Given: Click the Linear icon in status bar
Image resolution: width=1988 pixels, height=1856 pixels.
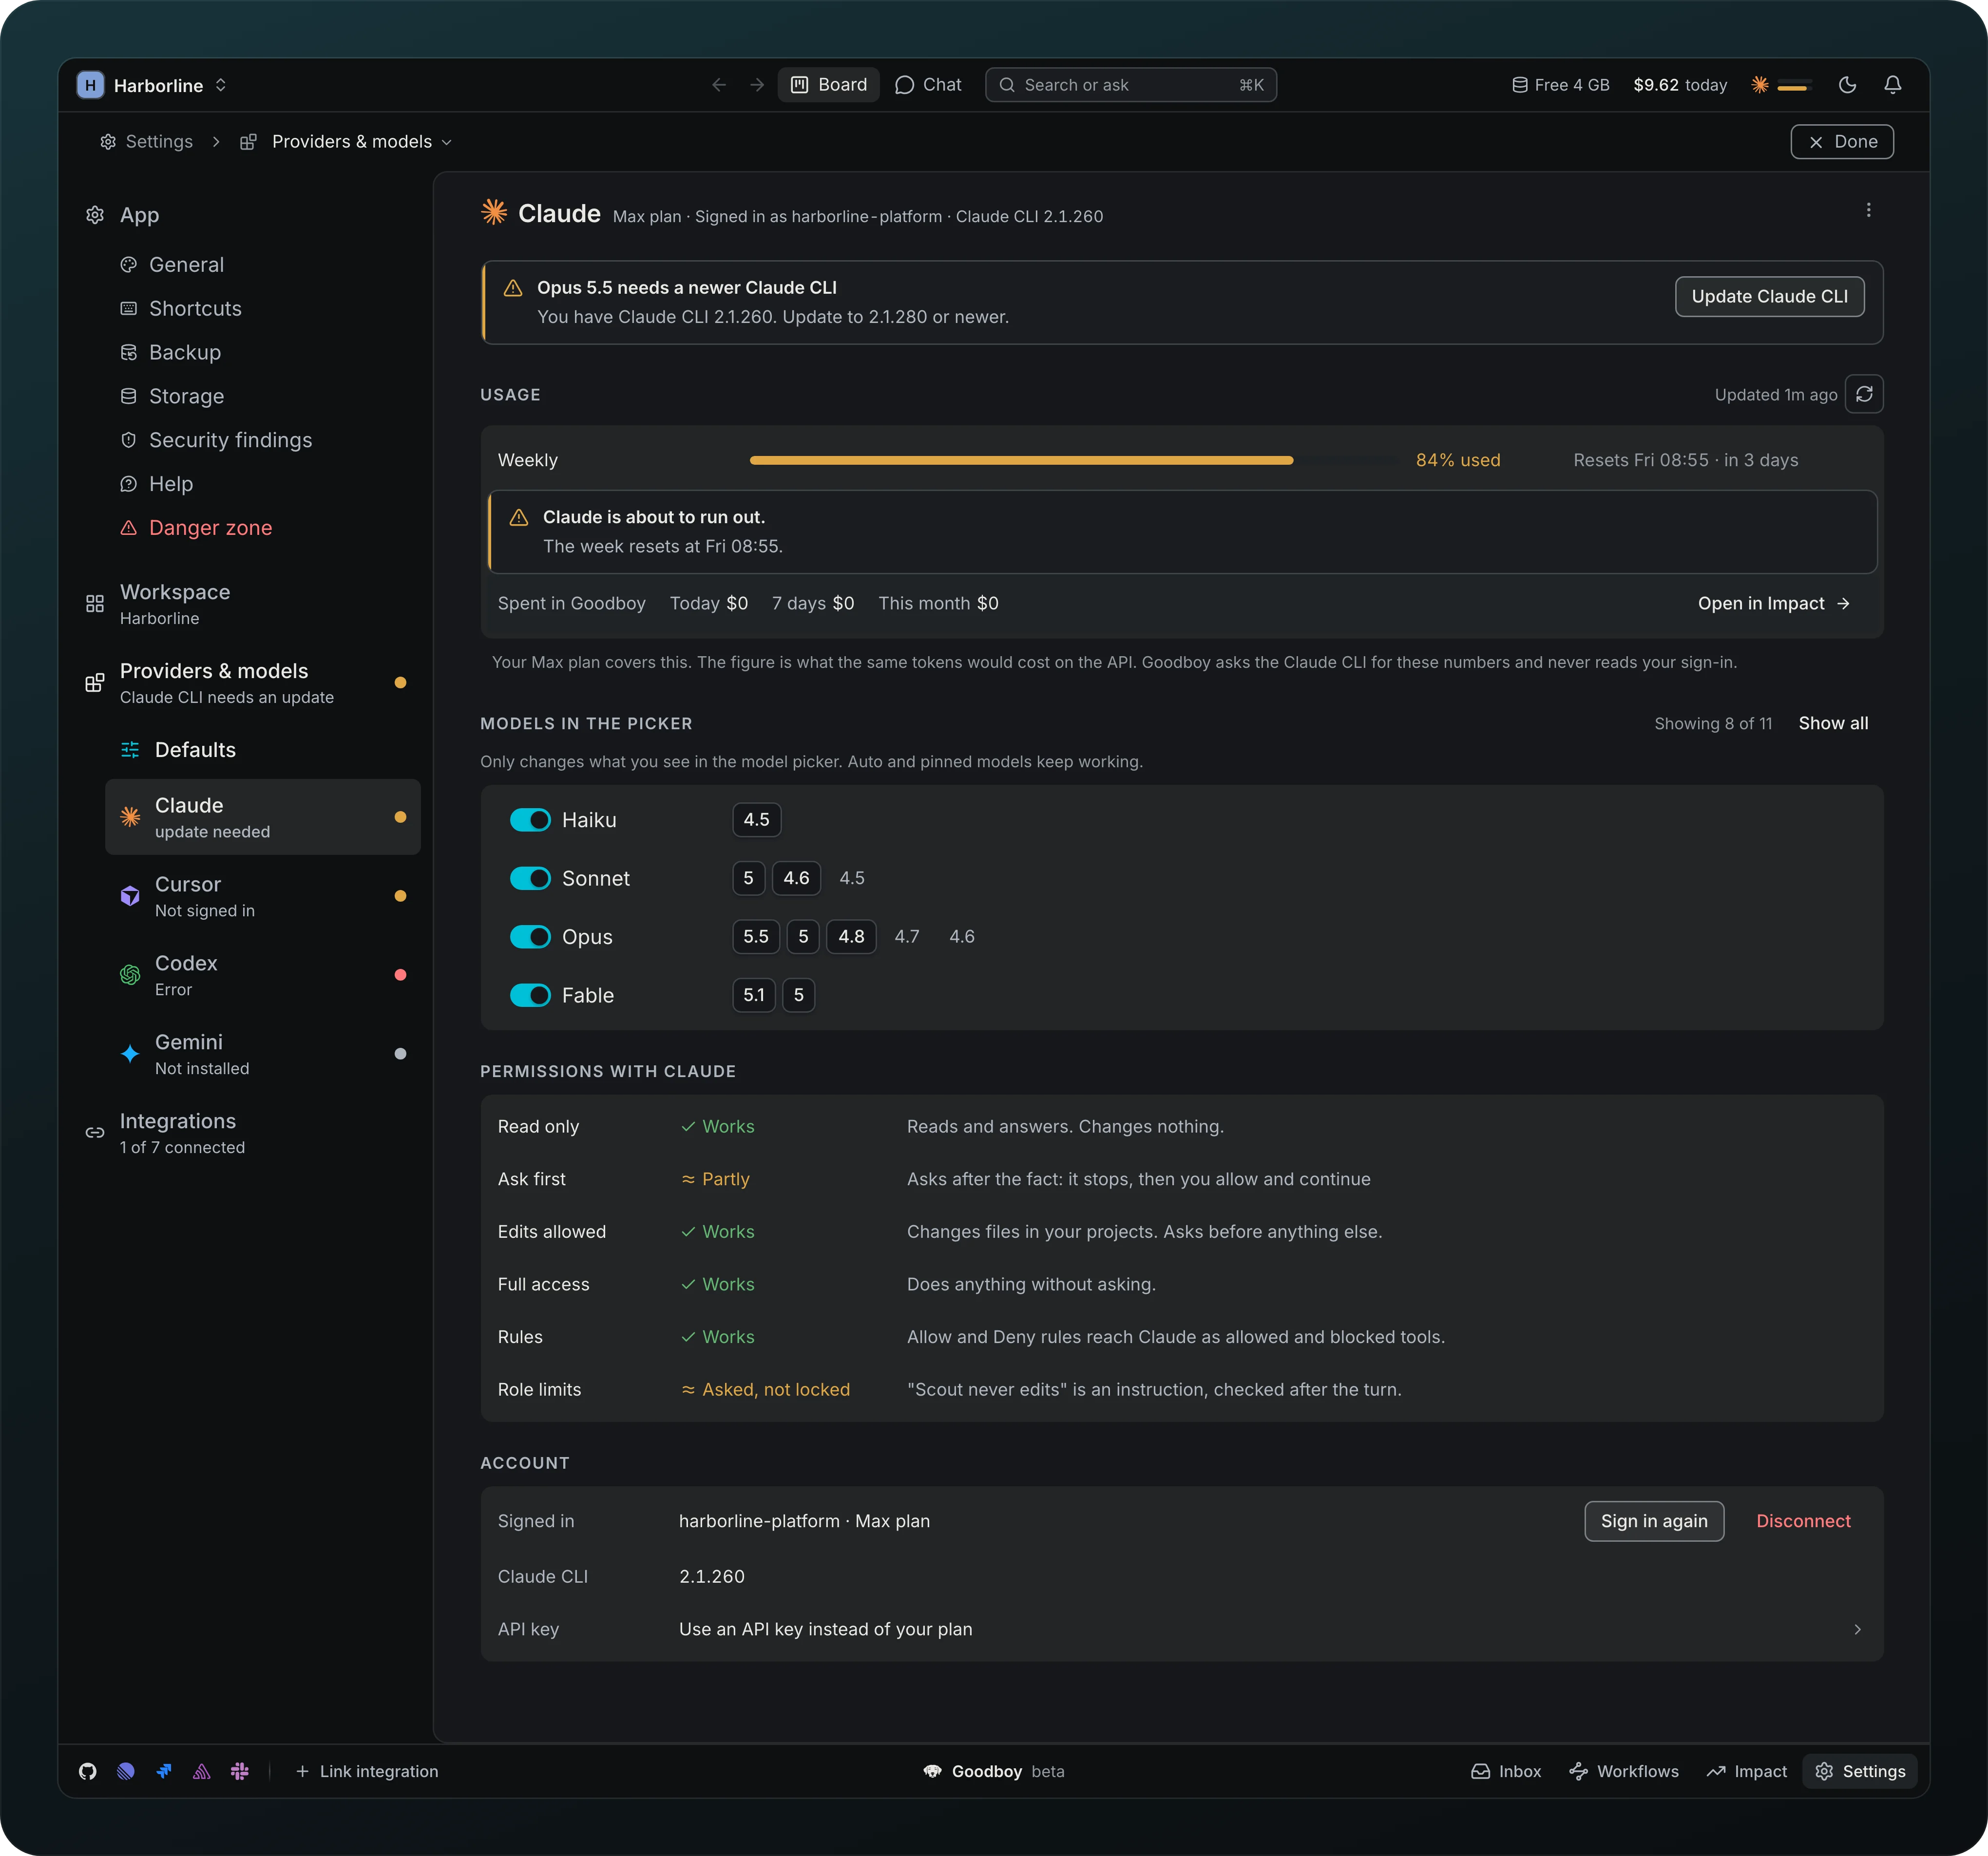Looking at the screenshot, I should tap(126, 1771).
